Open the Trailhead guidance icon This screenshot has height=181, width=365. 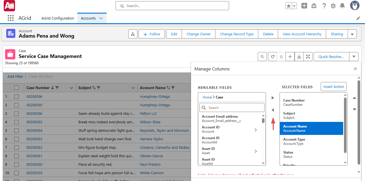pos(314,6)
